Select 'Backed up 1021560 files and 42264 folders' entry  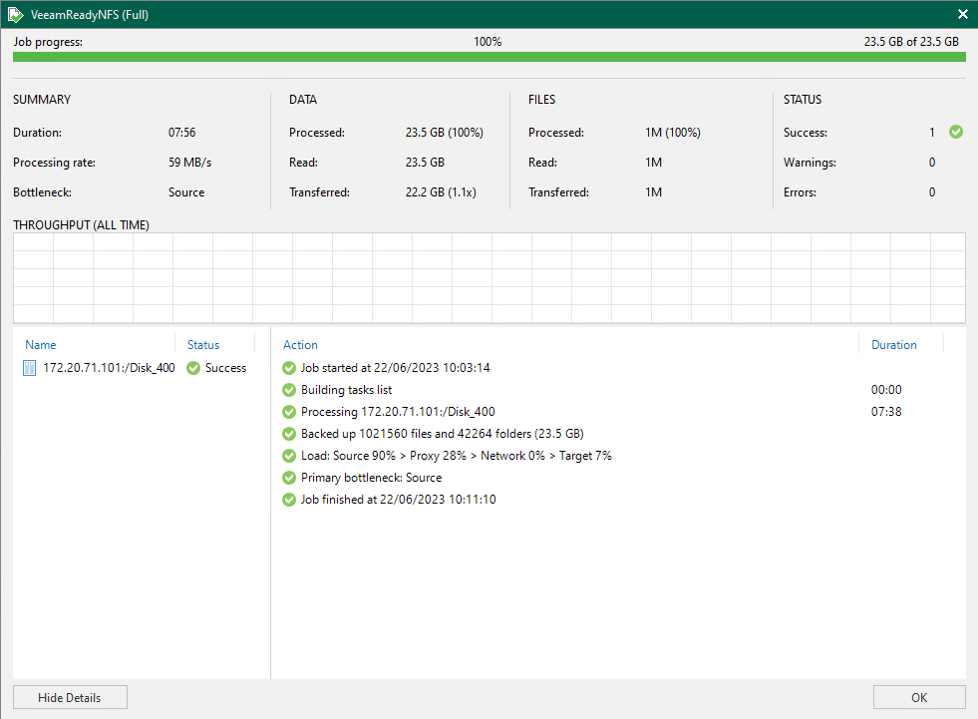443,433
